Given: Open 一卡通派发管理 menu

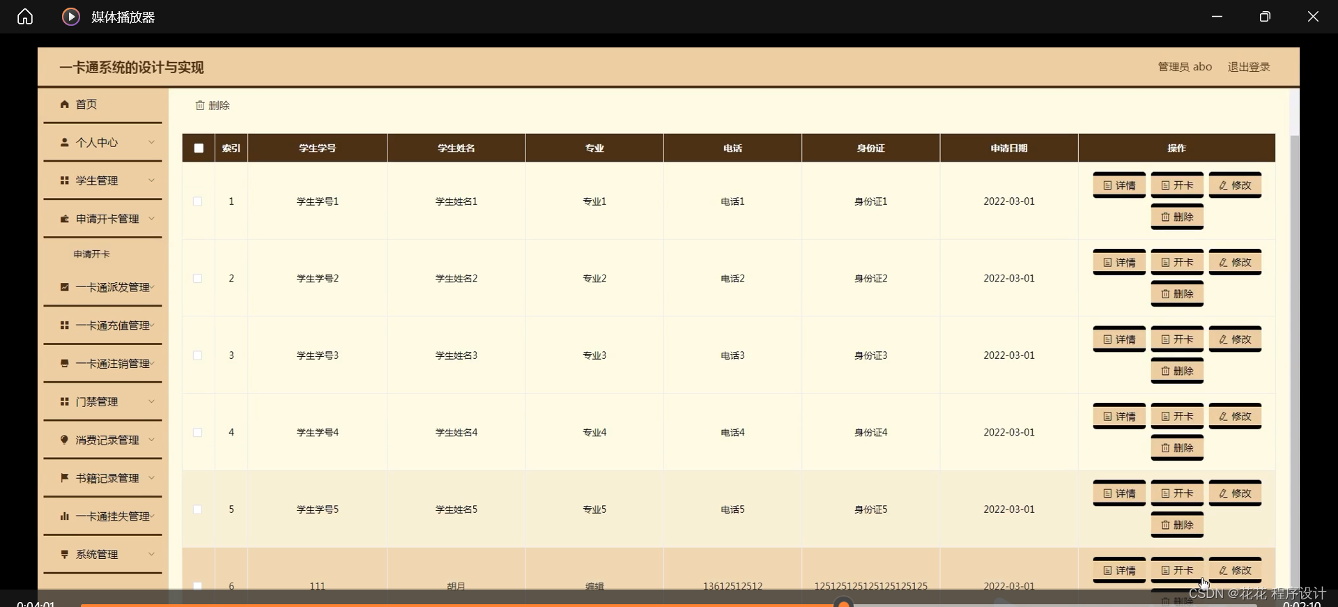Looking at the screenshot, I should [102, 287].
